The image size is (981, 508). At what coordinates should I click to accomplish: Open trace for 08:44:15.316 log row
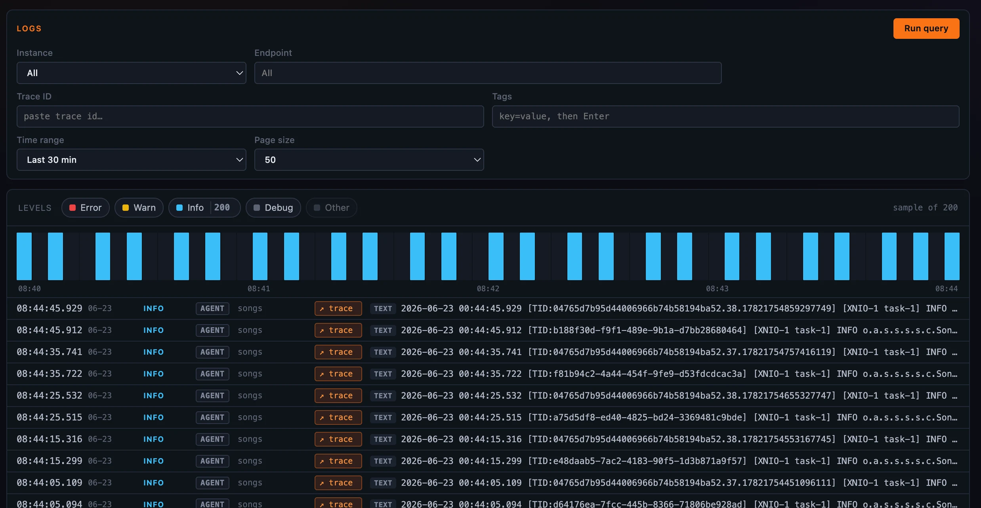coord(338,440)
